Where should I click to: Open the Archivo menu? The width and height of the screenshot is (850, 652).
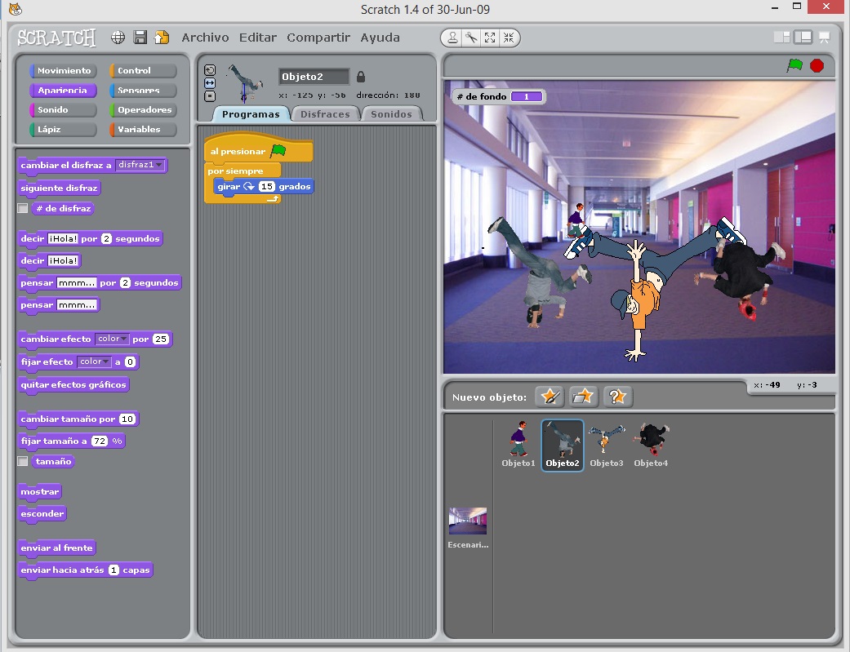click(205, 38)
